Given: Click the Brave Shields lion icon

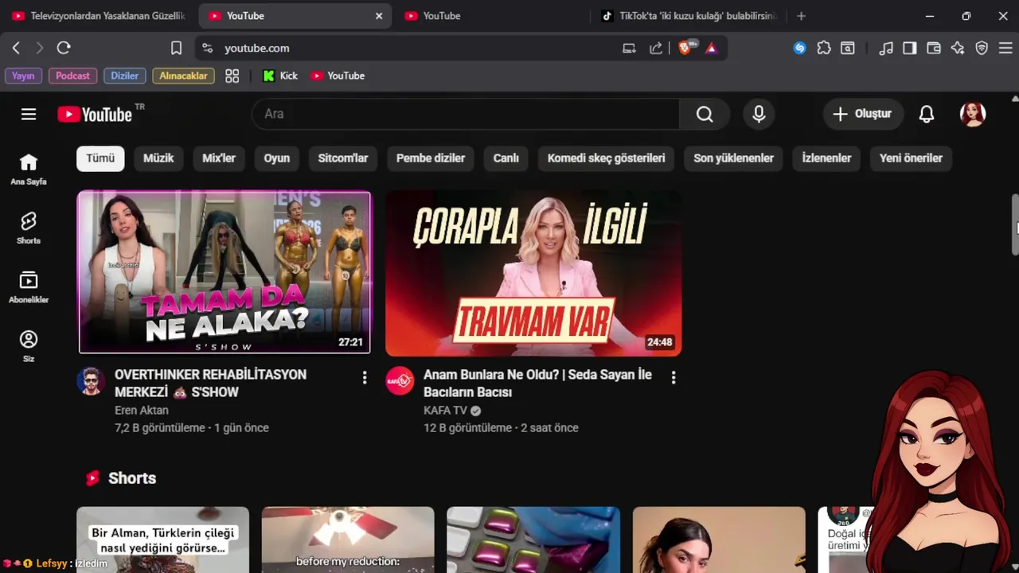Looking at the screenshot, I should click(685, 48).
